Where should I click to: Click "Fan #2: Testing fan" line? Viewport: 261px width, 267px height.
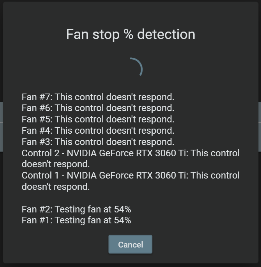(x=62, y=209)
